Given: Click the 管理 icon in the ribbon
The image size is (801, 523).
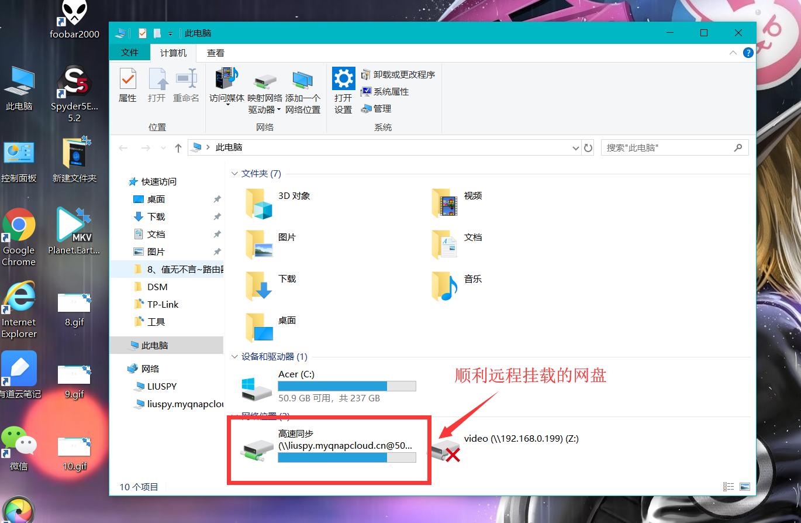Looking at the screenshot, I should click(x=378, y=108).
